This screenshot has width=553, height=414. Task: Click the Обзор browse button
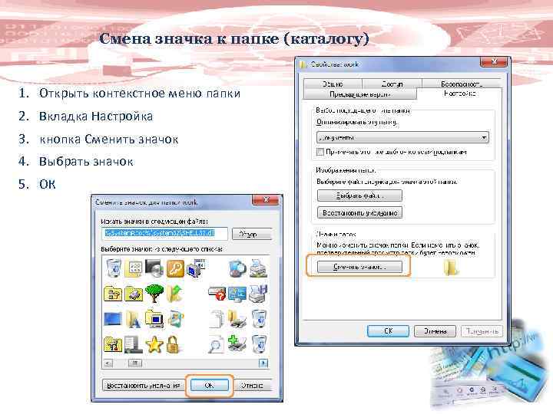tap(252, 234)
